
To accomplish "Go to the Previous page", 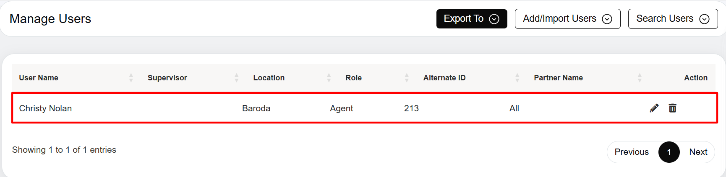I will click(632, 152).
